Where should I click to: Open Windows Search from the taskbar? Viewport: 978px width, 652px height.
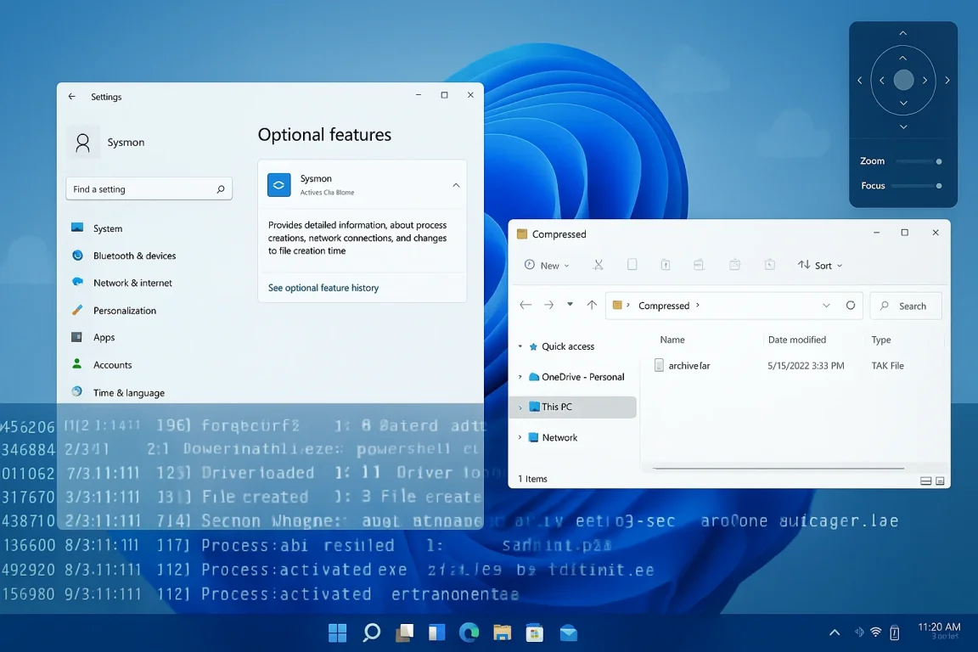click(x=370, y=632)
